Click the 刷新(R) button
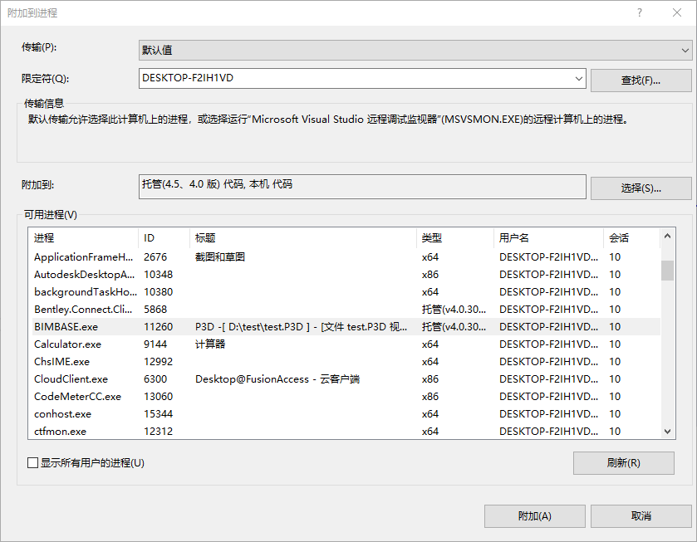The height and width of the screenshot is (542, 697). tap(623, 463)
